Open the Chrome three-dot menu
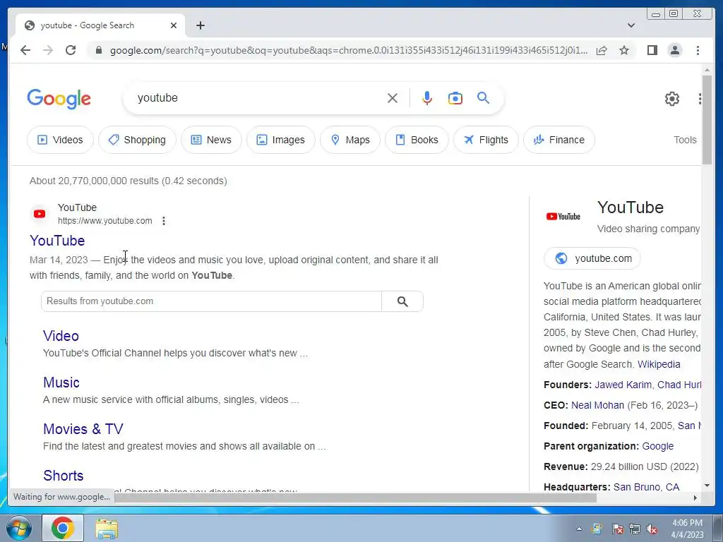Viewport: 723px width, 542px height. [698, 50]
